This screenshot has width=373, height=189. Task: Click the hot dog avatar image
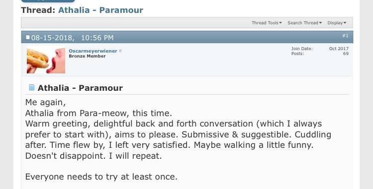[46, 61]
